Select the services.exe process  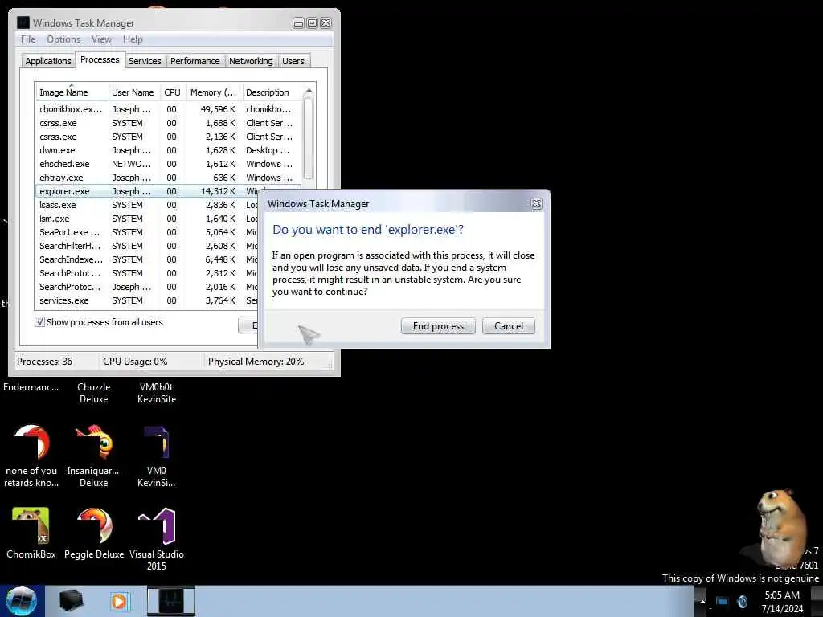[x=147, y=300]
